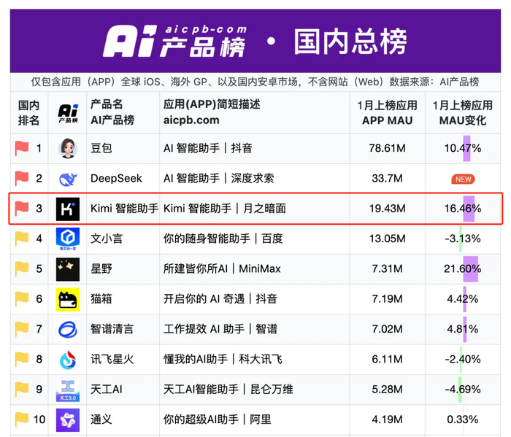Click the 天工AI app icon
The height and width of the screenshot is (437, 511).
click(68, 390)
